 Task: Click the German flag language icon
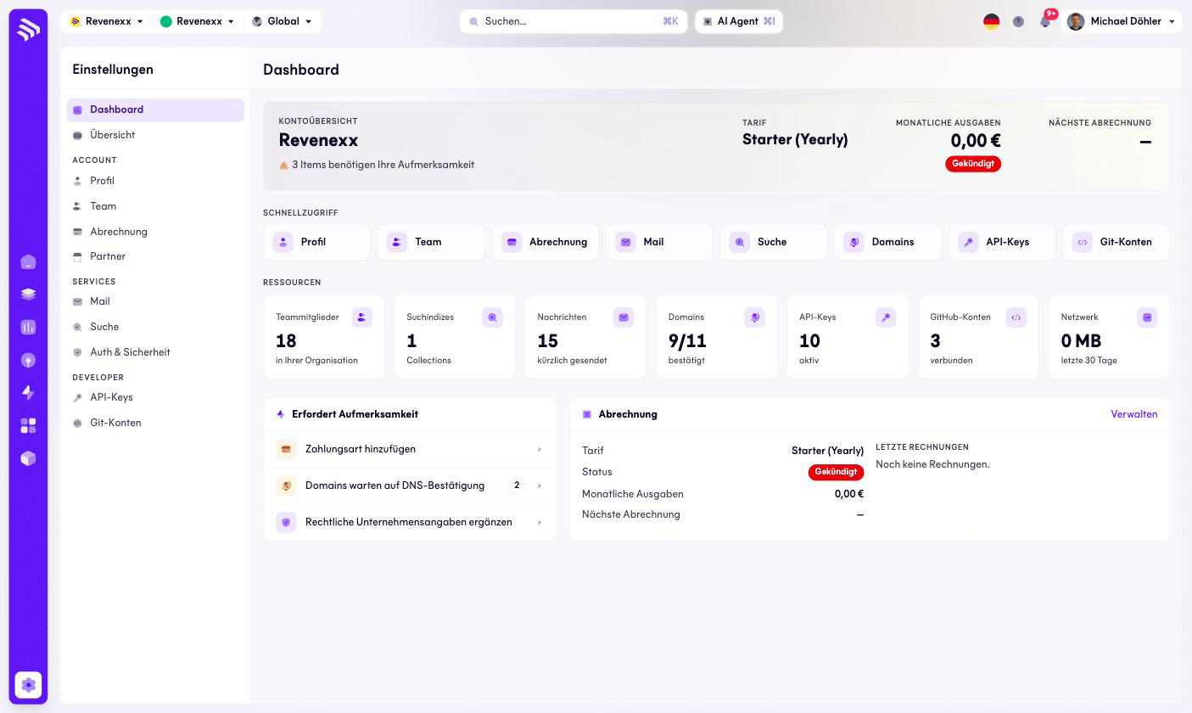click(x=991, y=21)
